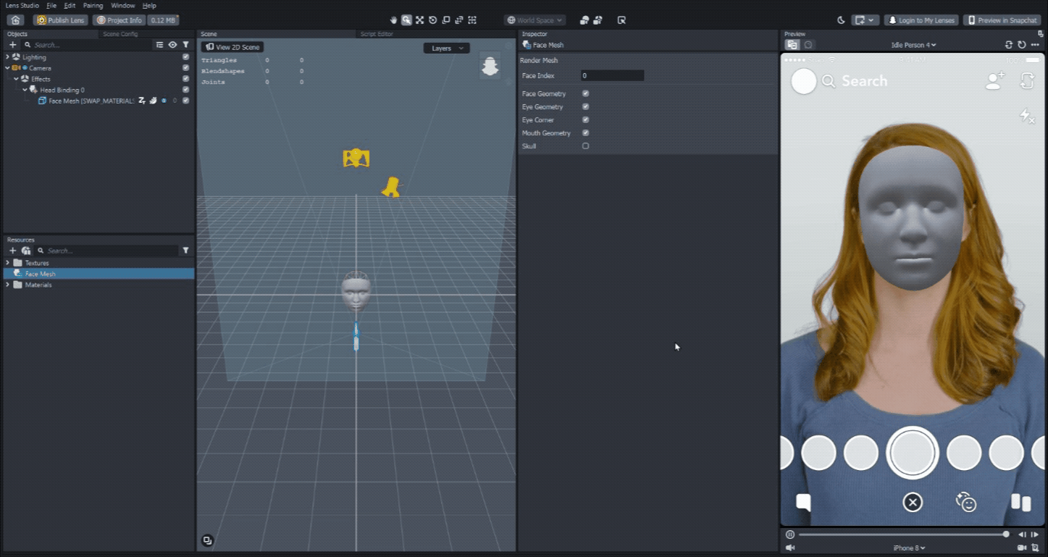Click the Publish Lens button
1048x557 pixels.
point(61,20)
